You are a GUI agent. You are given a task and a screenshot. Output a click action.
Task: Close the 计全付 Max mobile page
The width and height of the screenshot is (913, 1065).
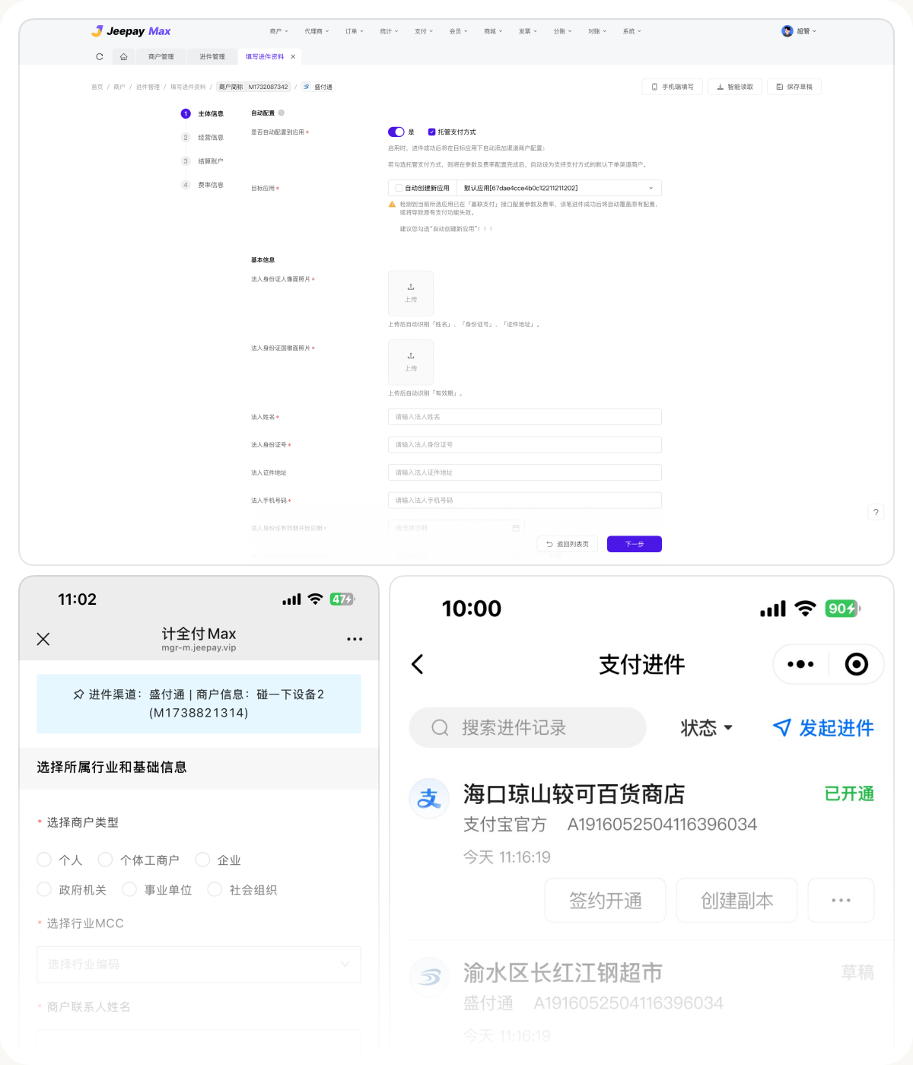[43, 639]
